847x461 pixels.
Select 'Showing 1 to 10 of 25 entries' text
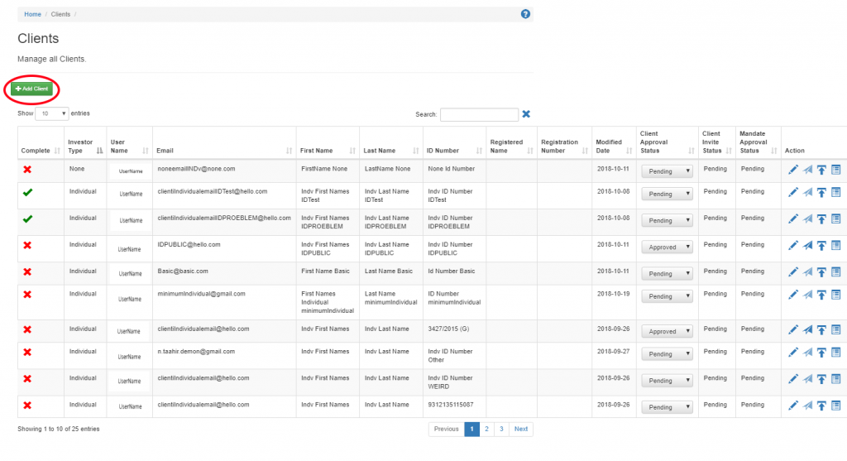pyautogui.click(x=59, y=429)
